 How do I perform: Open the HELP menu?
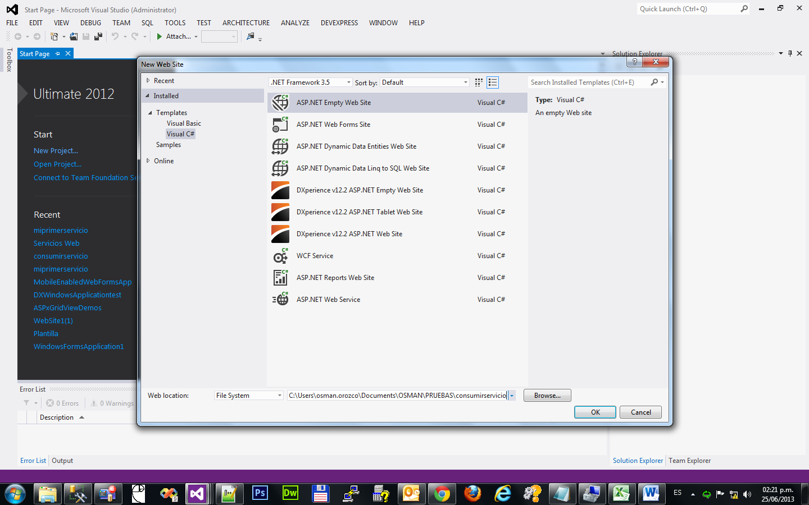(x=417, y=23)
